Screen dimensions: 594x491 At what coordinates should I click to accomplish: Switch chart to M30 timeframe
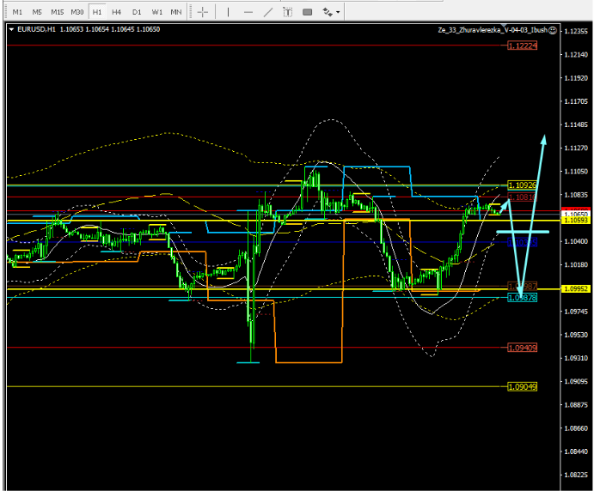tap(77, 12)
